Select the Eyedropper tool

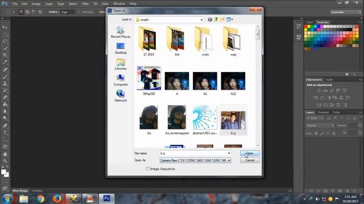click(5, 62)
